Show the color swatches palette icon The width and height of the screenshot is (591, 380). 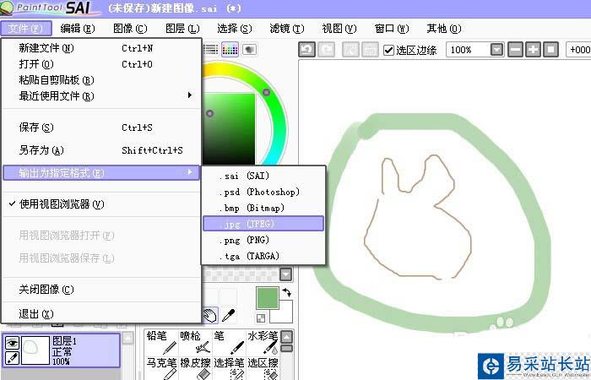[x=230, y=49]
